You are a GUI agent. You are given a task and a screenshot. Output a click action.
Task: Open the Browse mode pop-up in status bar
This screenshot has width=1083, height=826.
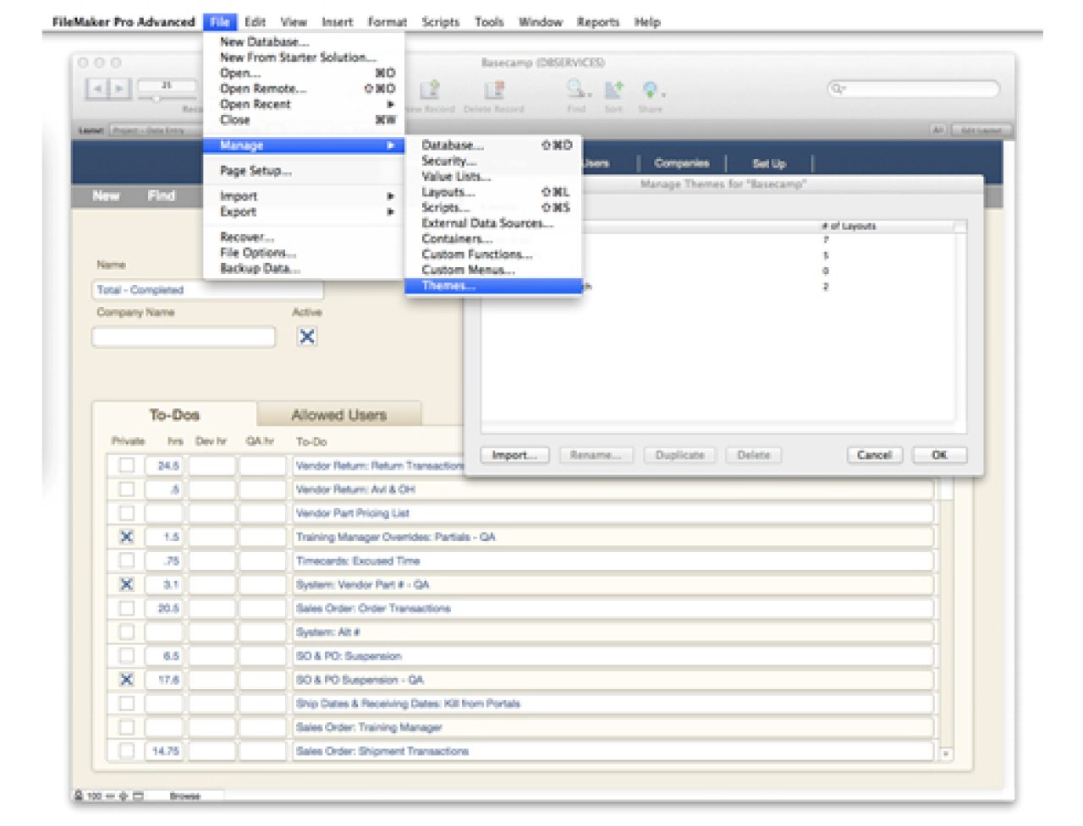pyautogui.click(x=184, y=796)
